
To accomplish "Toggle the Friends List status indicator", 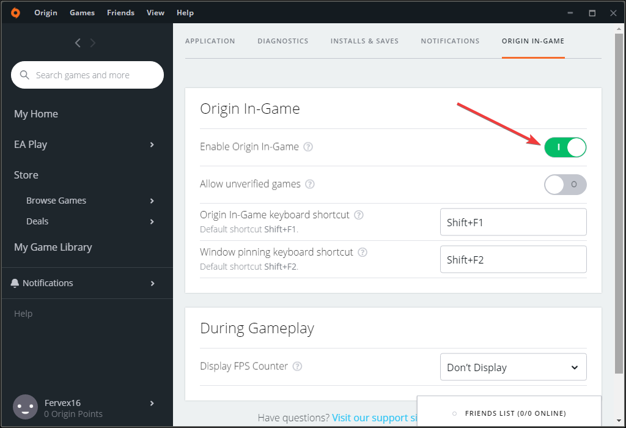I will click(x=454, y=413).
